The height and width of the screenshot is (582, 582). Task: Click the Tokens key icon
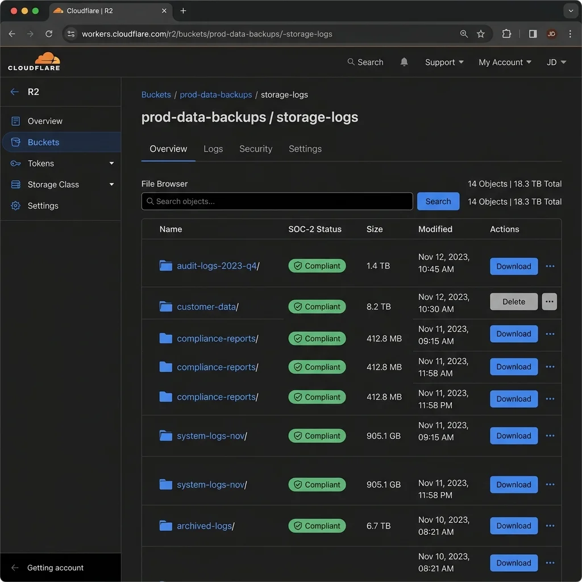pos(15,163)
